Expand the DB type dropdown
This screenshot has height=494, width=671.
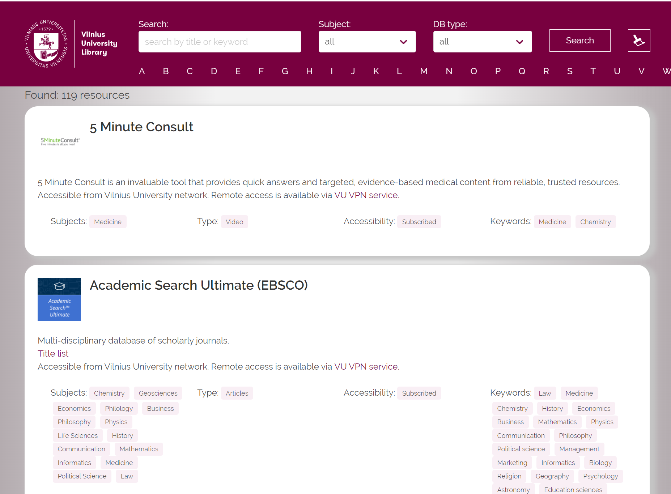[x=482, y=42]
